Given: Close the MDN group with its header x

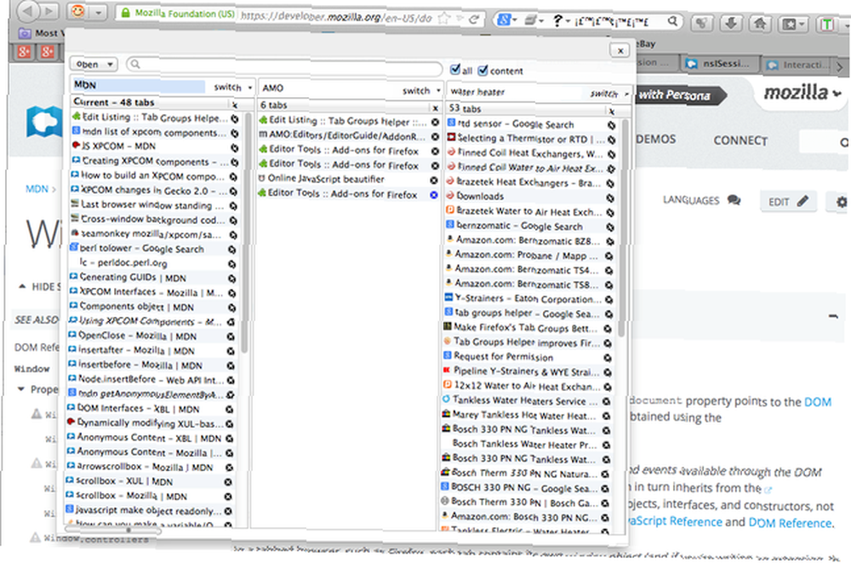Looking at the screenshot, I should click(x=235, y=105).
